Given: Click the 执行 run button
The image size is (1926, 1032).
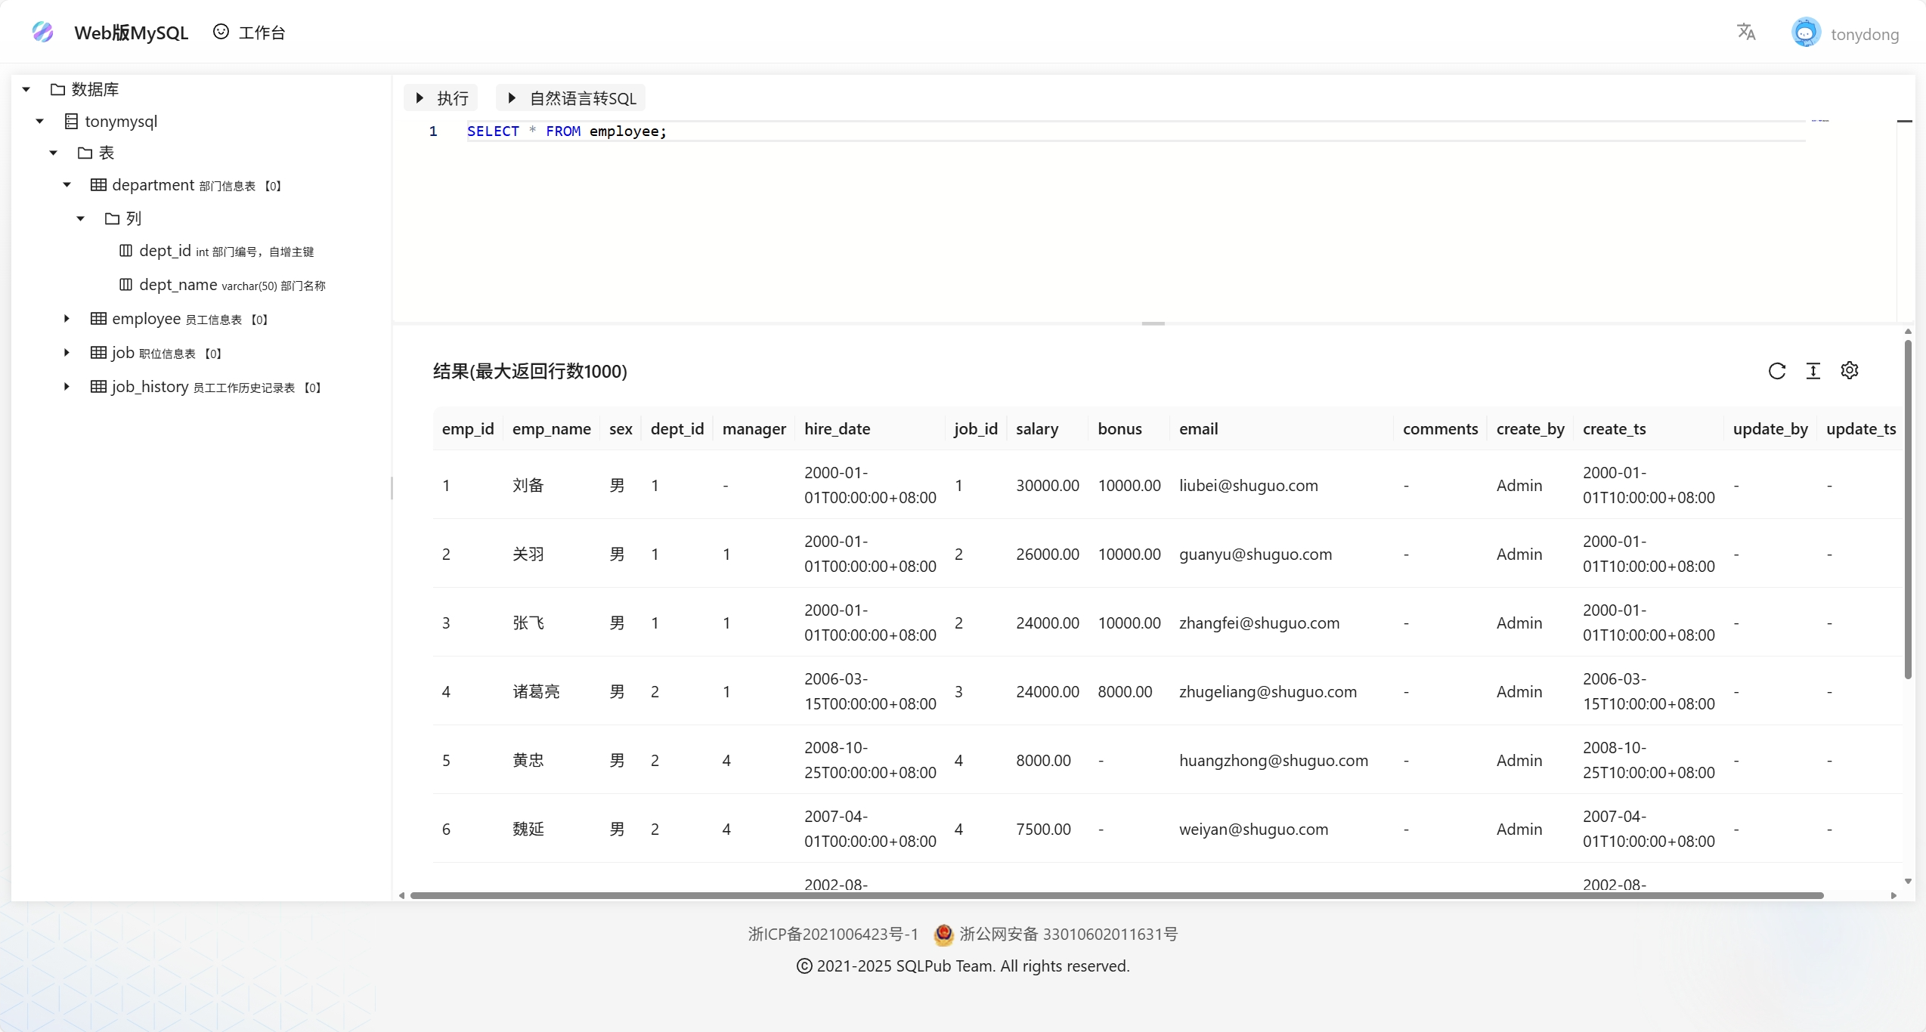Looking at the screenshot, I should [442, 98].
